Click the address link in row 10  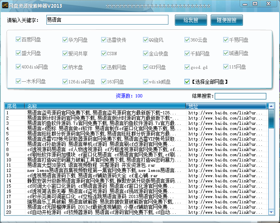click(225, 160)
